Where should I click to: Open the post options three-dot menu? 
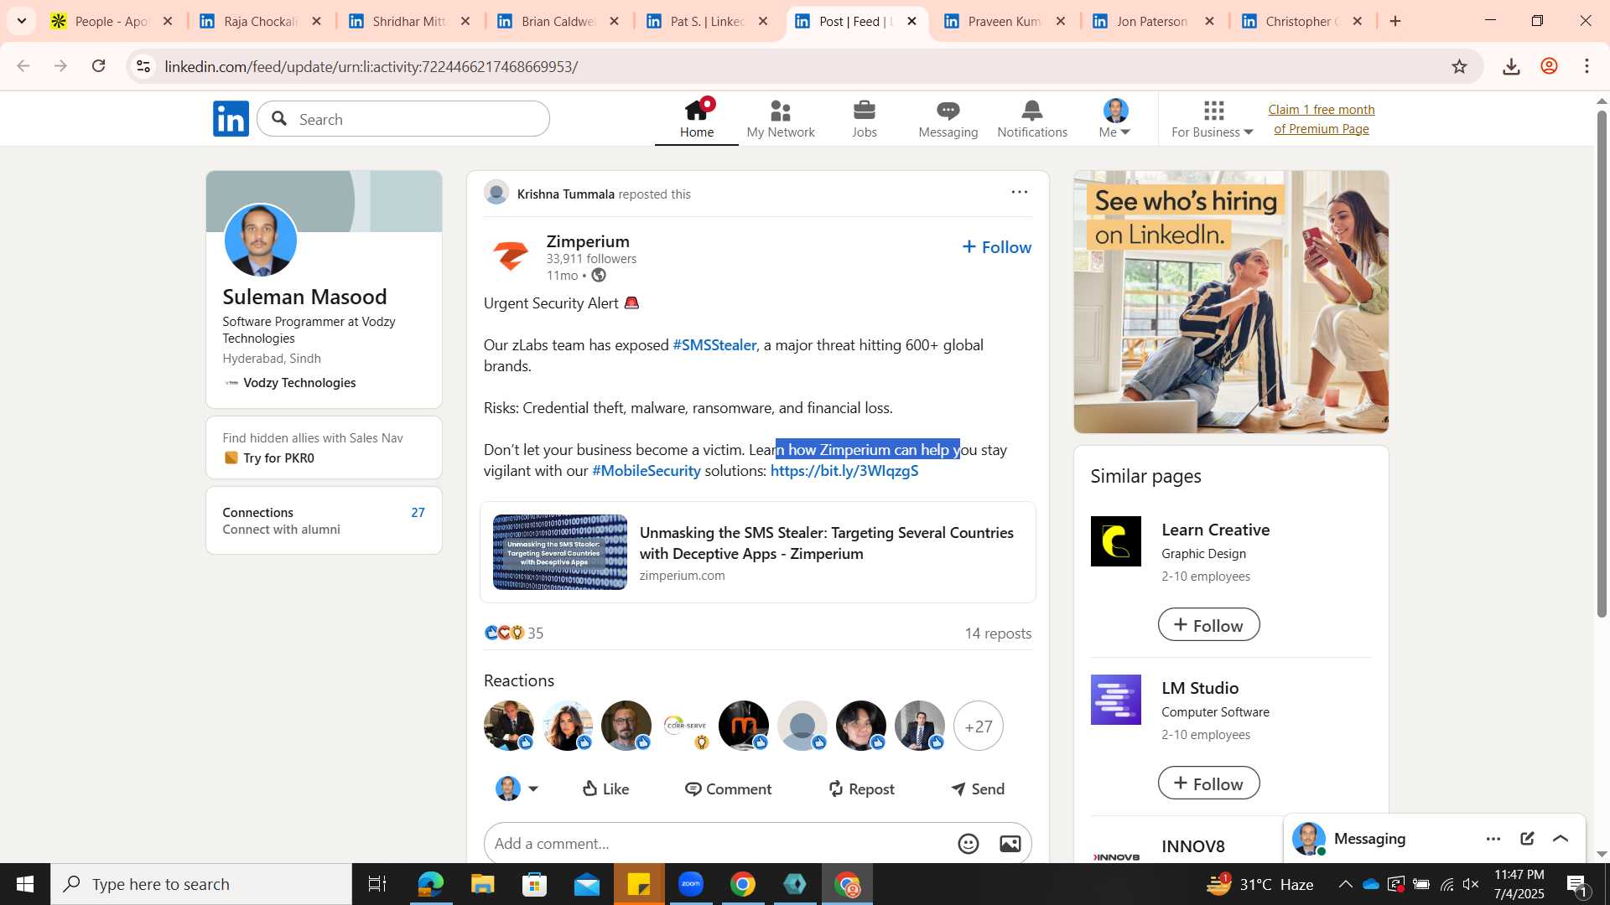point(1019,192)
